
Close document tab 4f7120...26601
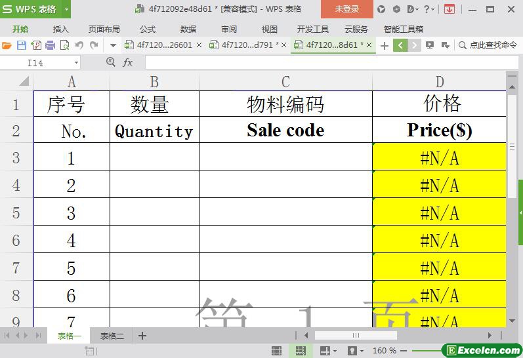pyautogui.click(x=199, y=45)
